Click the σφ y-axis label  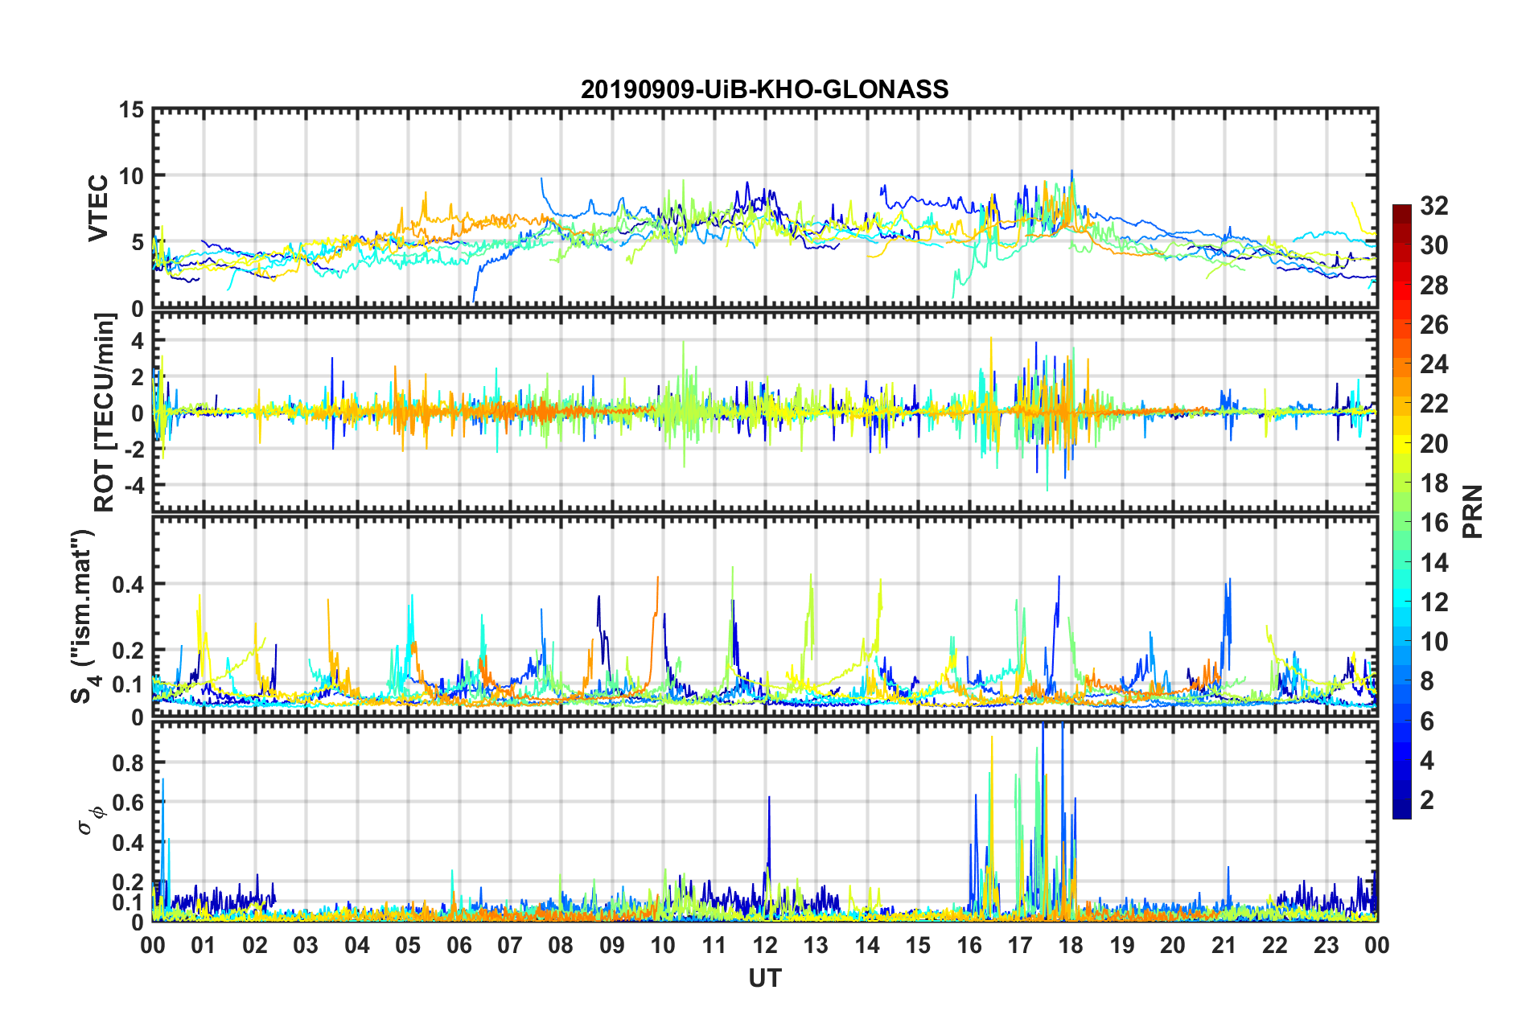point(89,820)
